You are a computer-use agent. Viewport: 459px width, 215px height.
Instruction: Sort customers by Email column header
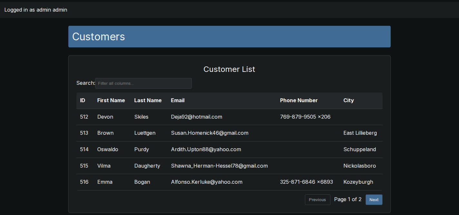coord(178,100)
